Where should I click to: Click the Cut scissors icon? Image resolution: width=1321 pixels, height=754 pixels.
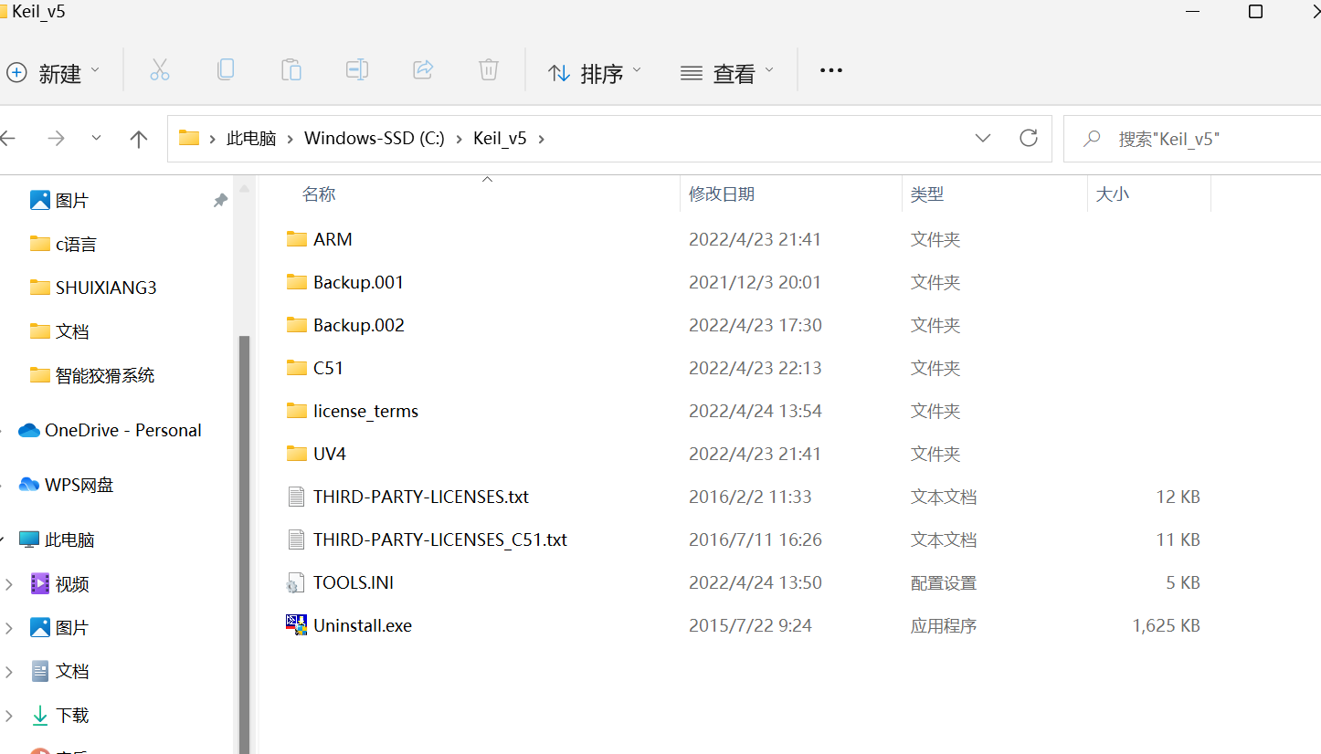click(160, 70)
